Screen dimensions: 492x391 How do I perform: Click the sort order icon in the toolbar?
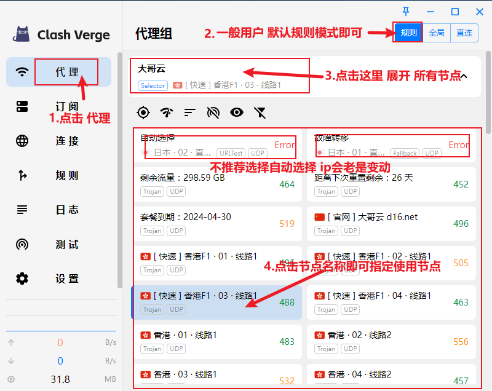point(190,112)
